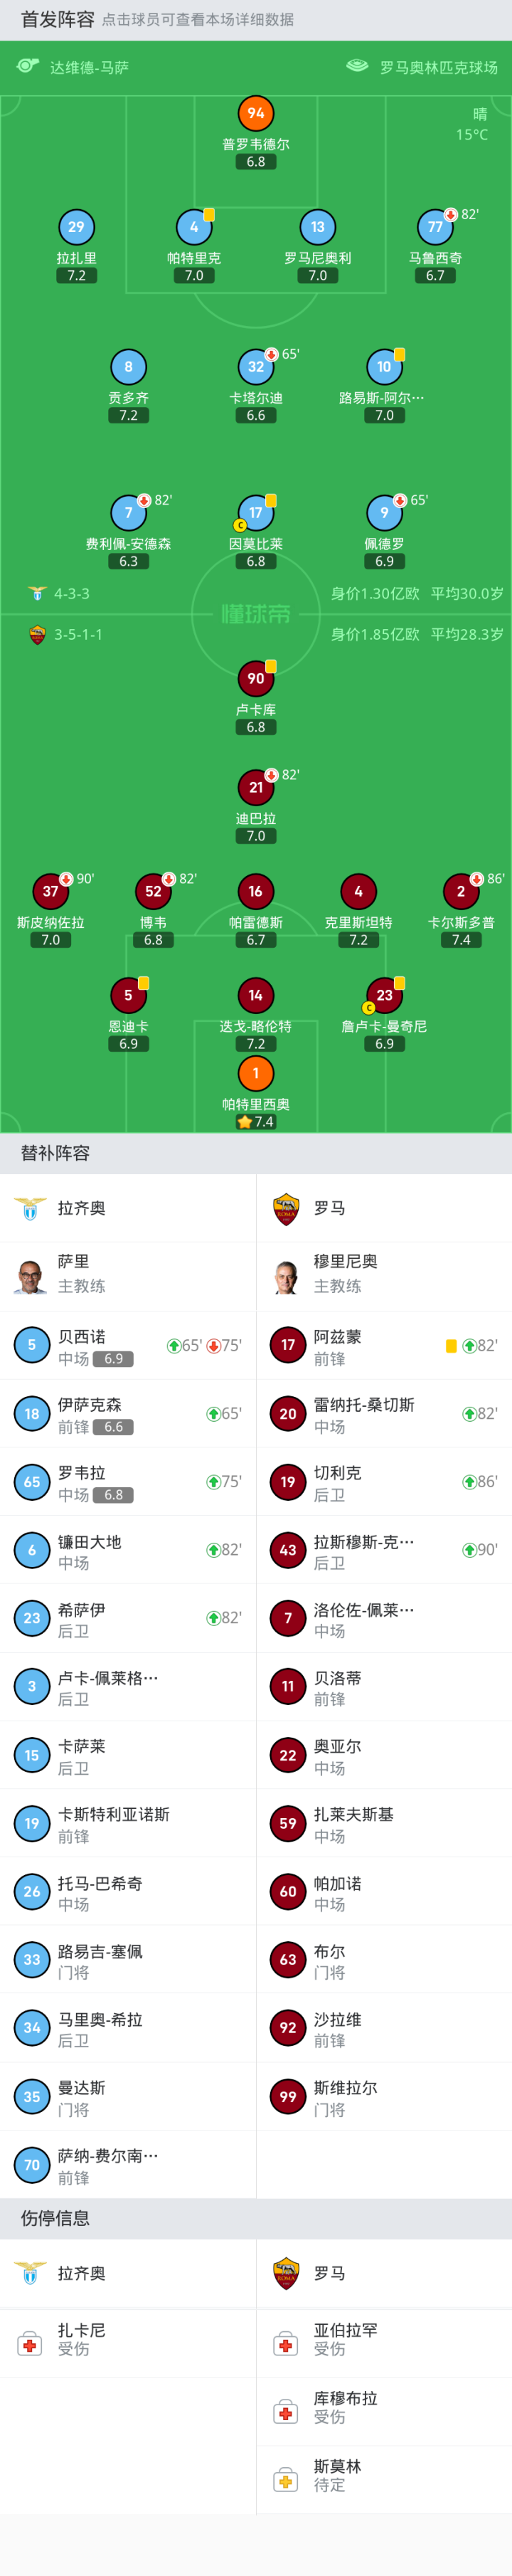Select 卢卡库's number 90 player icon
Image resolution: width=512 pixels, height=2576 pixels.
click(256, 678)
